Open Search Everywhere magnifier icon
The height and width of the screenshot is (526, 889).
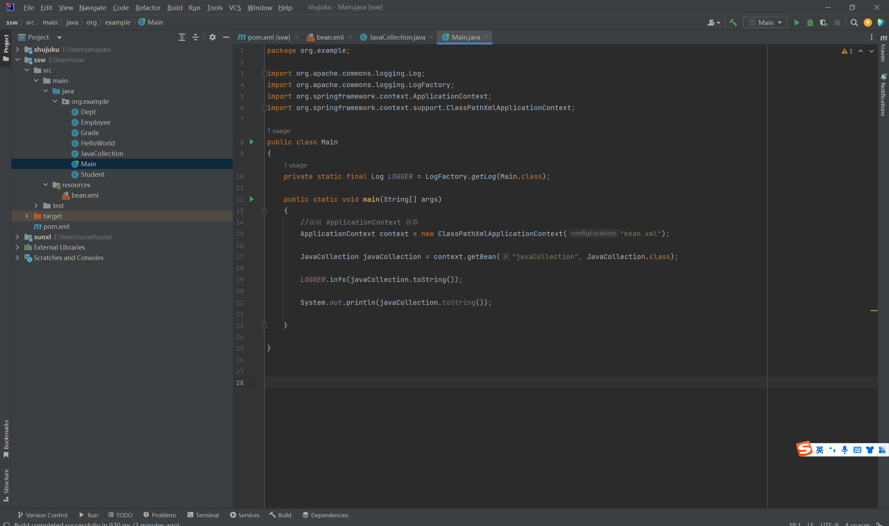click(854, 23)
